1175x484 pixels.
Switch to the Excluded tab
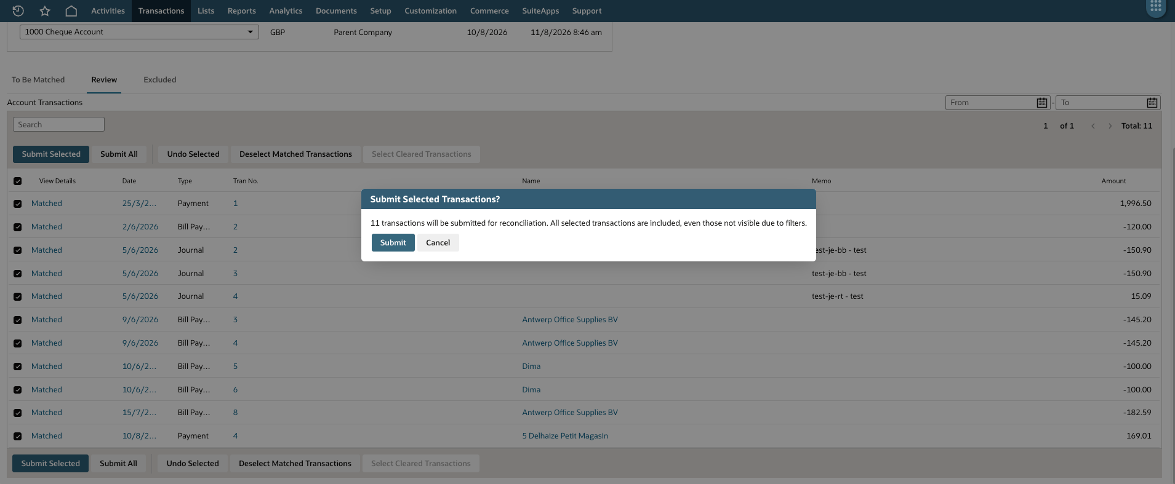click(x=160, y=80)
